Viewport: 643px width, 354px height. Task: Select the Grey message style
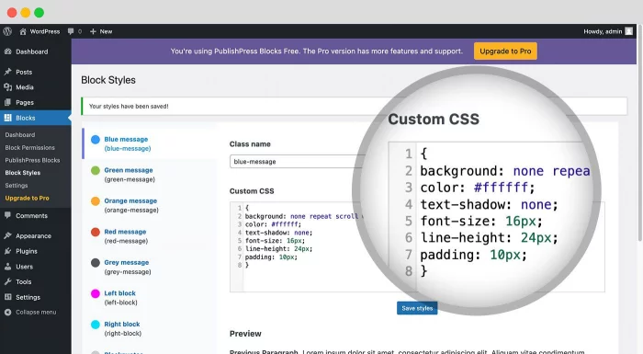click(x=149, y=267)
